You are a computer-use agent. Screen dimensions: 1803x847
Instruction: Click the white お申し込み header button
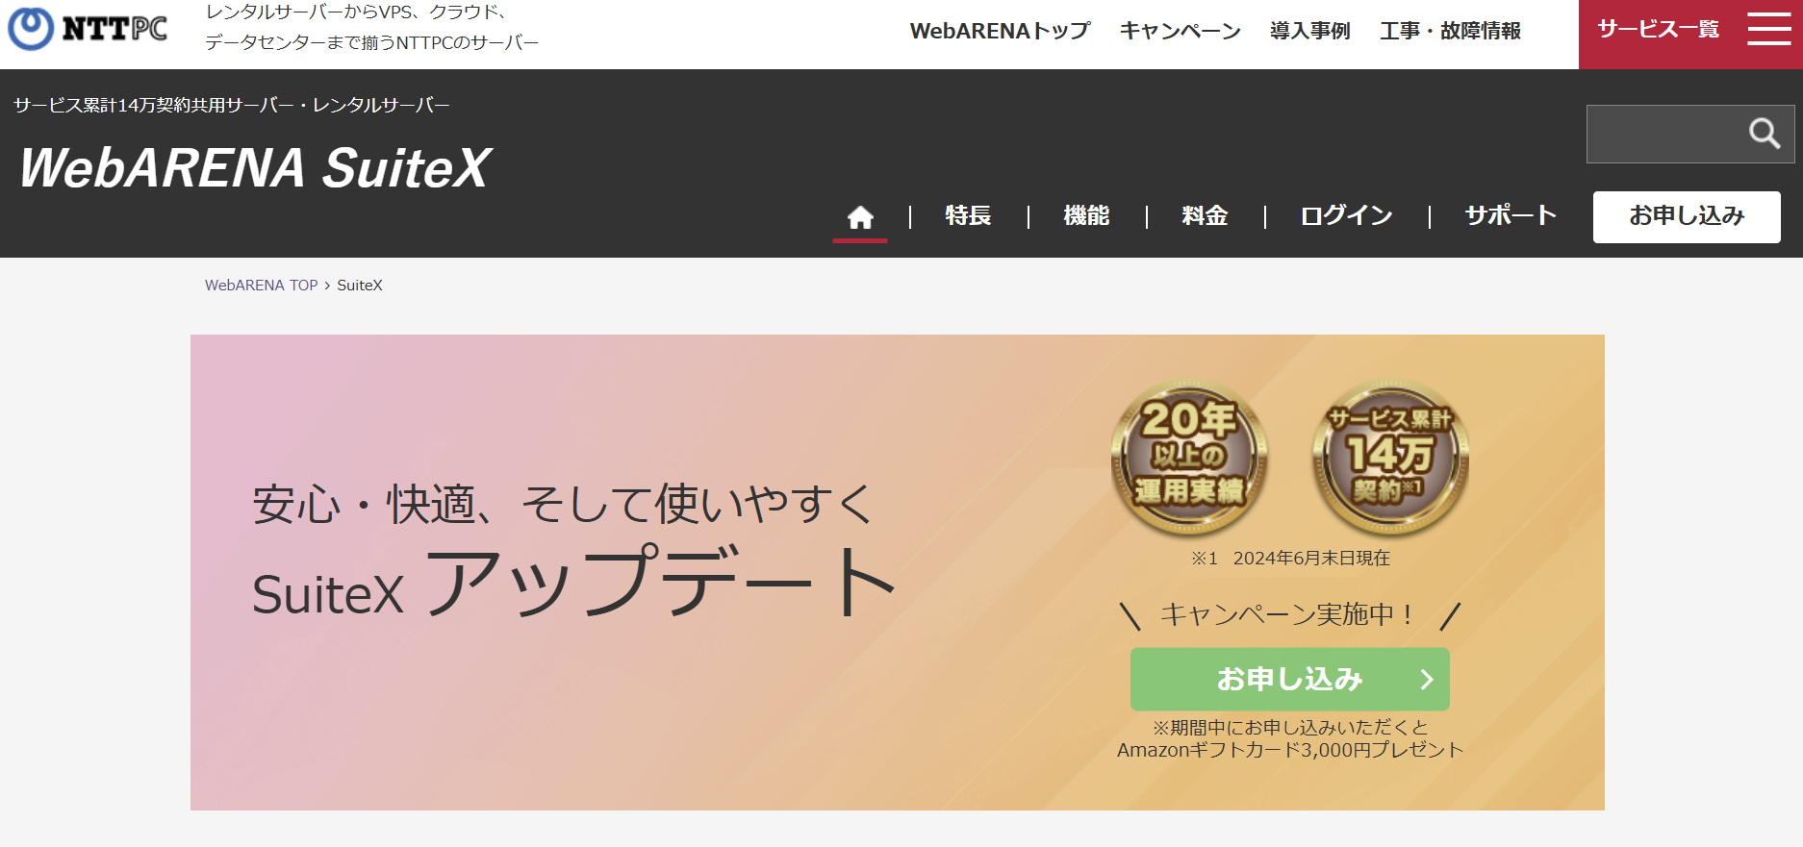coord(1687,216)
